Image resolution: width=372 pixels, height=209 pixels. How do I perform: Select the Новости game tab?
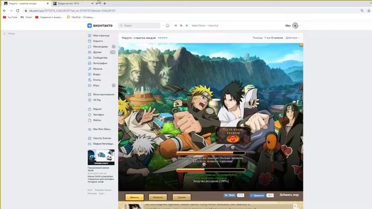[158, 197]
